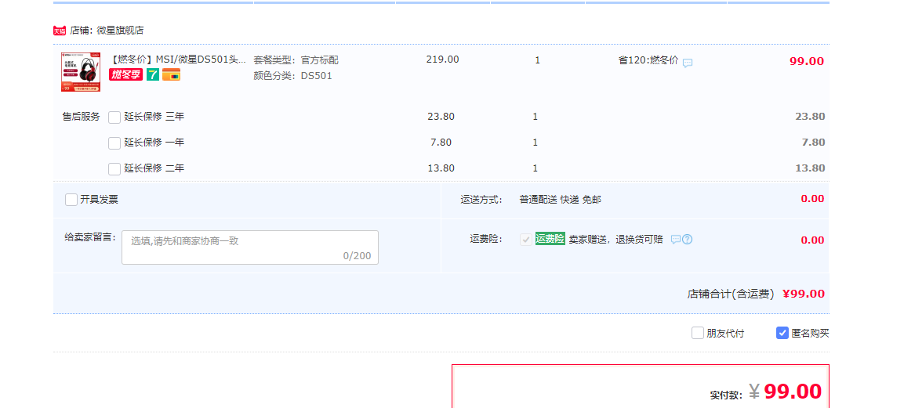Check the 延长保修 一年 warranty option

[x=114, y=143]
